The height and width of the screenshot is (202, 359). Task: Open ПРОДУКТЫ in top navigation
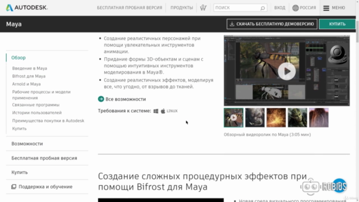pyautogui.click(x=182, y=8)
